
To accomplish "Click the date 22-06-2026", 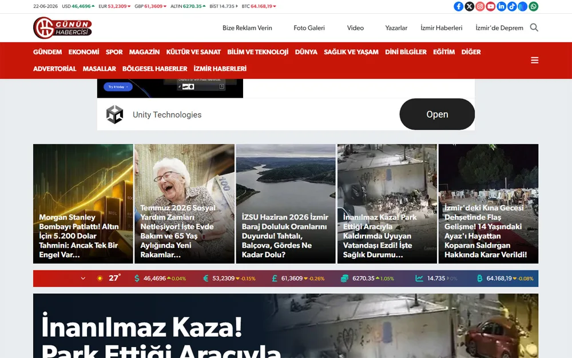I will (x=46, y=6).
